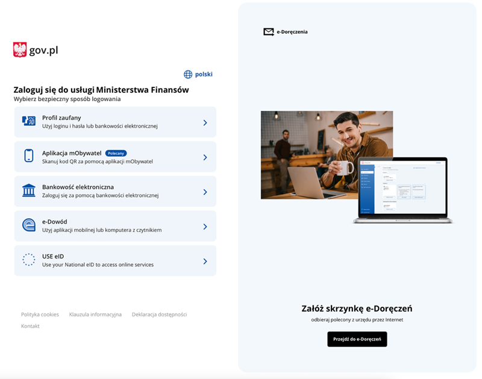Image resolution: width=482 pixels, height=379 pixels.
Task: Visit the Deklaracja dostępności link
Action: click(159, 315)
